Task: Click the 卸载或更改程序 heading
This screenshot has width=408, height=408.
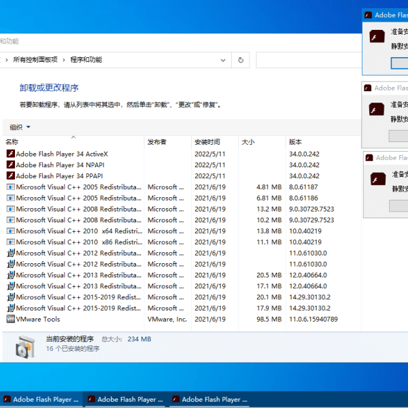Action: [x=49, y=88]
